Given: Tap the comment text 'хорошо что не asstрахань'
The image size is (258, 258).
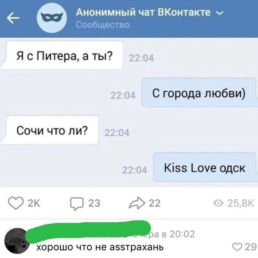Looking at the screenshot, I should pos(100,247).
